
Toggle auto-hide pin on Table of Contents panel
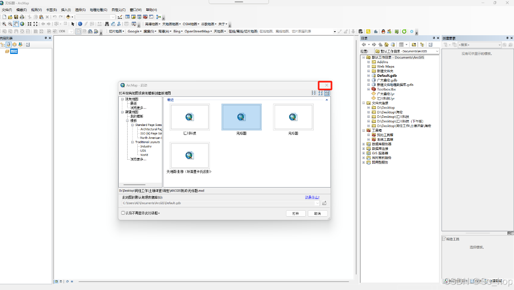[46, 38]
